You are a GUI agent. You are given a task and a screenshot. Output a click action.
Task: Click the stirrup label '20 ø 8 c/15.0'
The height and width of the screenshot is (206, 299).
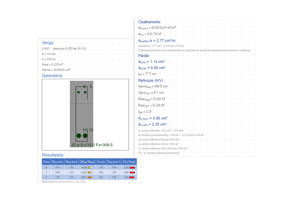tap(83, 145)
